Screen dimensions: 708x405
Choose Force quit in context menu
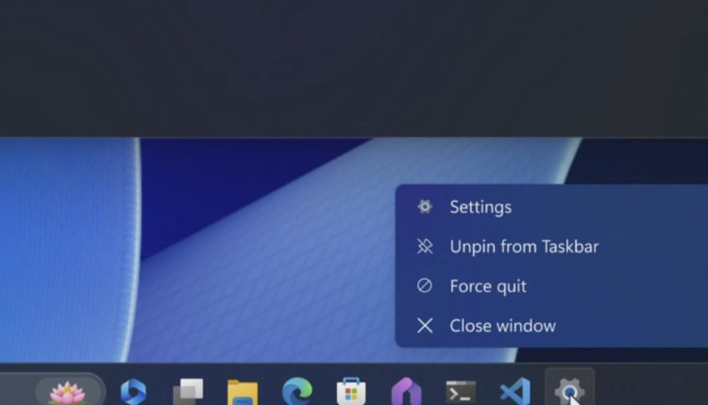click(553, 286)
